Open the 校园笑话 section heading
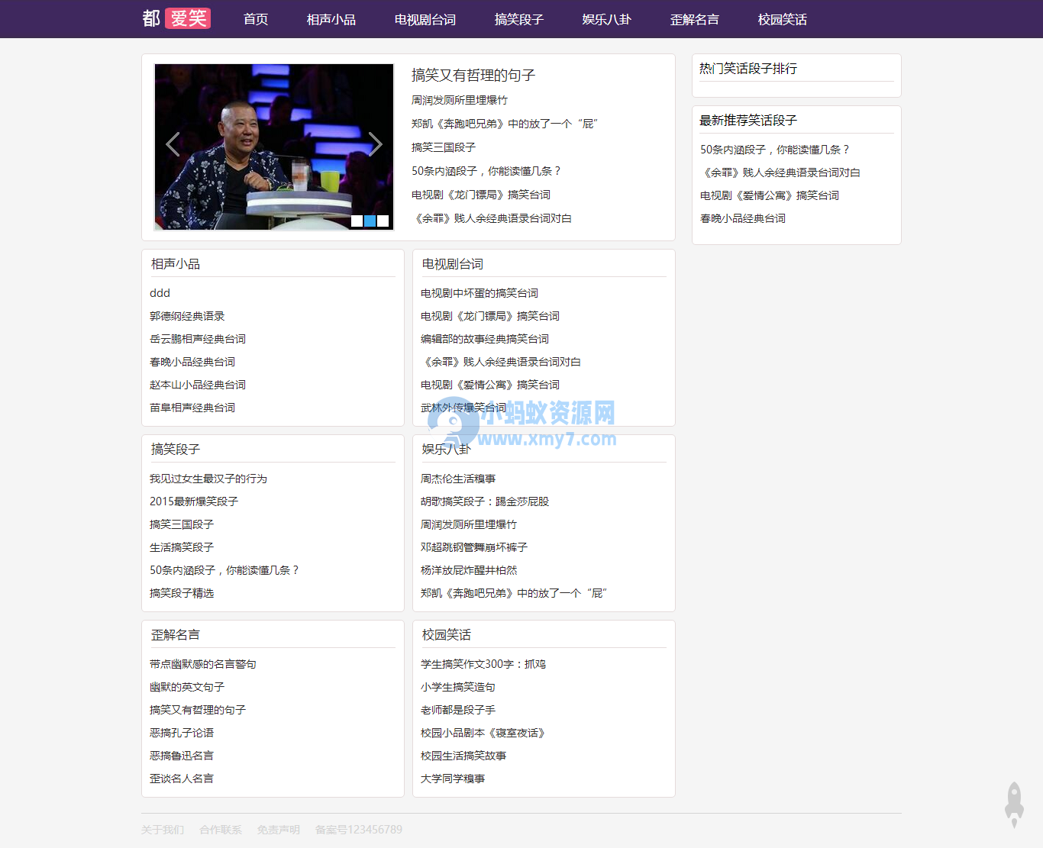The image size is (1043, 848). click(447, 635)
